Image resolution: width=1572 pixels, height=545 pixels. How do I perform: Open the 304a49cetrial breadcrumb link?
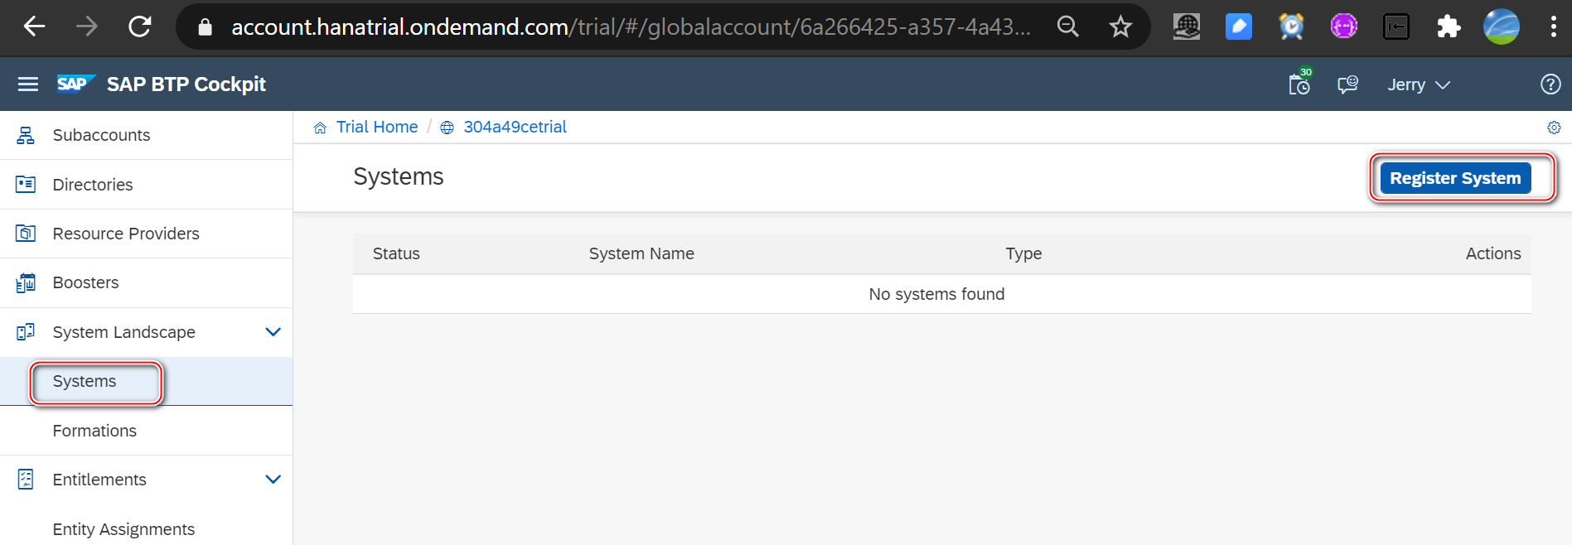coord(515,127)
